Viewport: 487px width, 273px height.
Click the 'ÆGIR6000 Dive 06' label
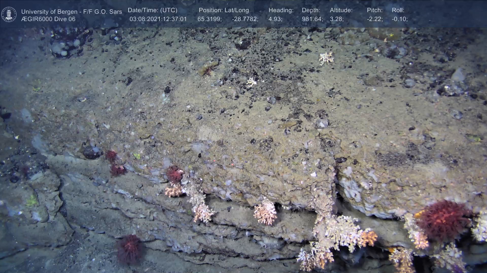tap(48, 19)
